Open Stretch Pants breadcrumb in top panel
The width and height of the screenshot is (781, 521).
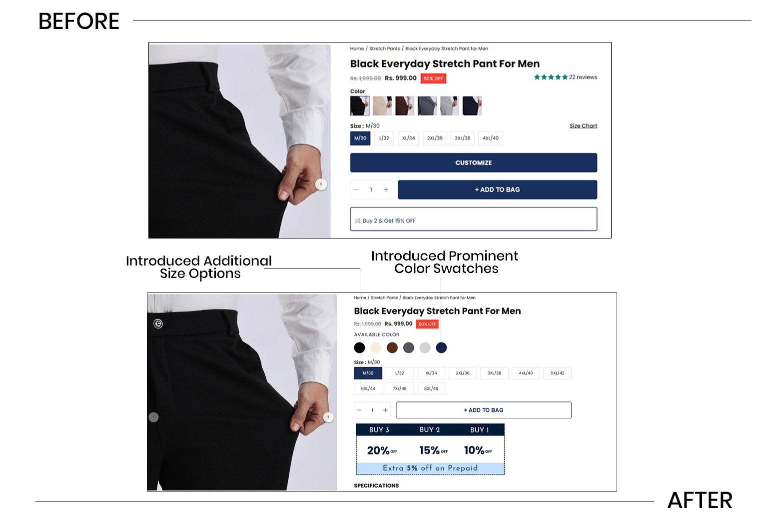point(384,48)
